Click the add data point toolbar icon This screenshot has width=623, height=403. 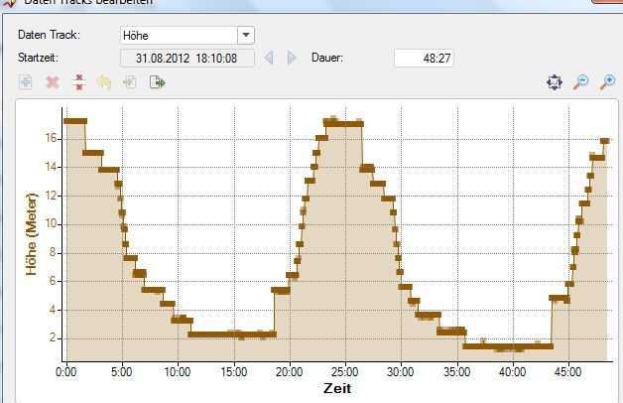[x=27, y=82]
